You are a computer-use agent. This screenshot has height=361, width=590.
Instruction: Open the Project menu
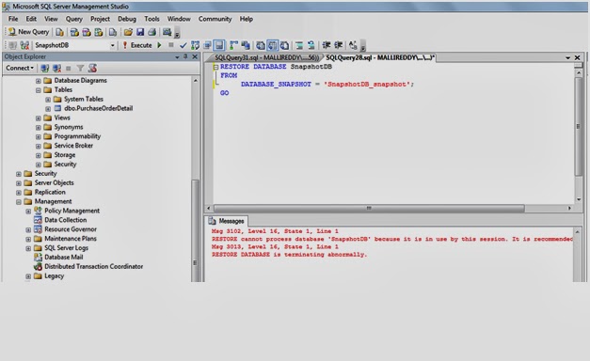pyautogui.click(x=100, y=19)
